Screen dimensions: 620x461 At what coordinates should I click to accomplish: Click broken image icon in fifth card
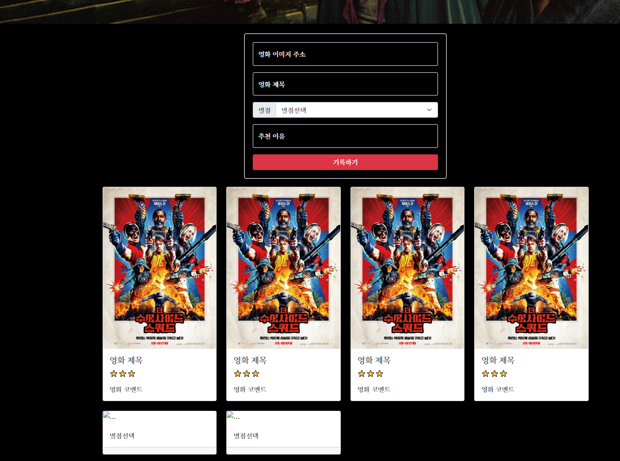click(x=106, y=415)
